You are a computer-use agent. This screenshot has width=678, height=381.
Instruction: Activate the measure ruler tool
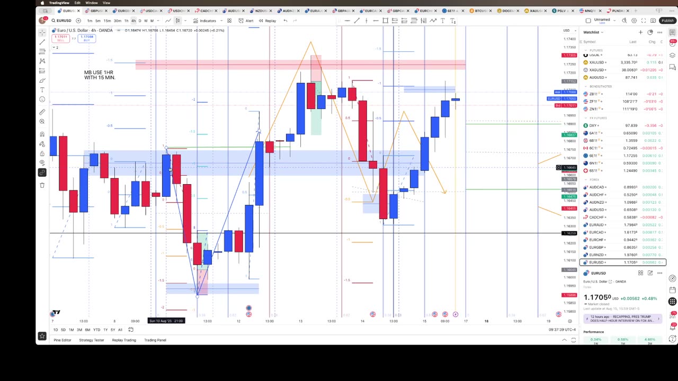42,112
